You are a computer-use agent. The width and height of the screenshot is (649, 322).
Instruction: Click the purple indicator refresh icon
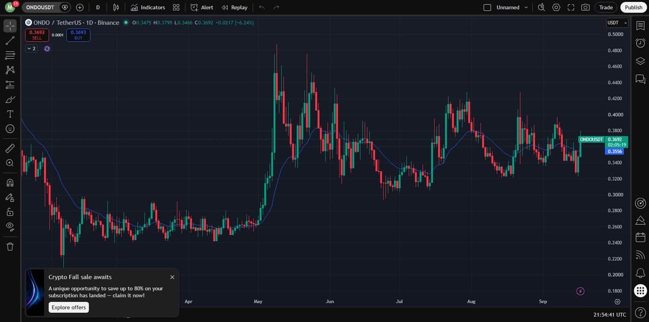[47, 49]
